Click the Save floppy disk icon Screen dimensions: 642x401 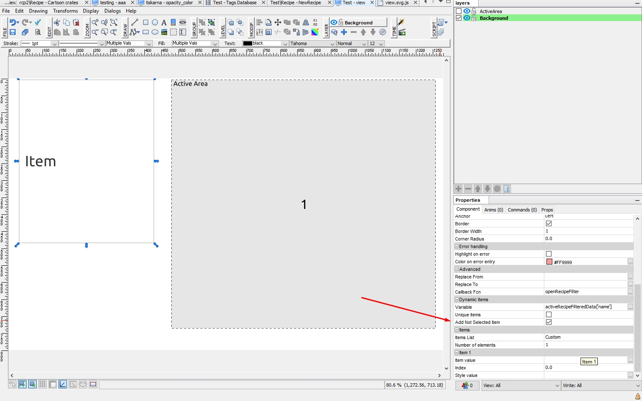[x=13, y=32]
